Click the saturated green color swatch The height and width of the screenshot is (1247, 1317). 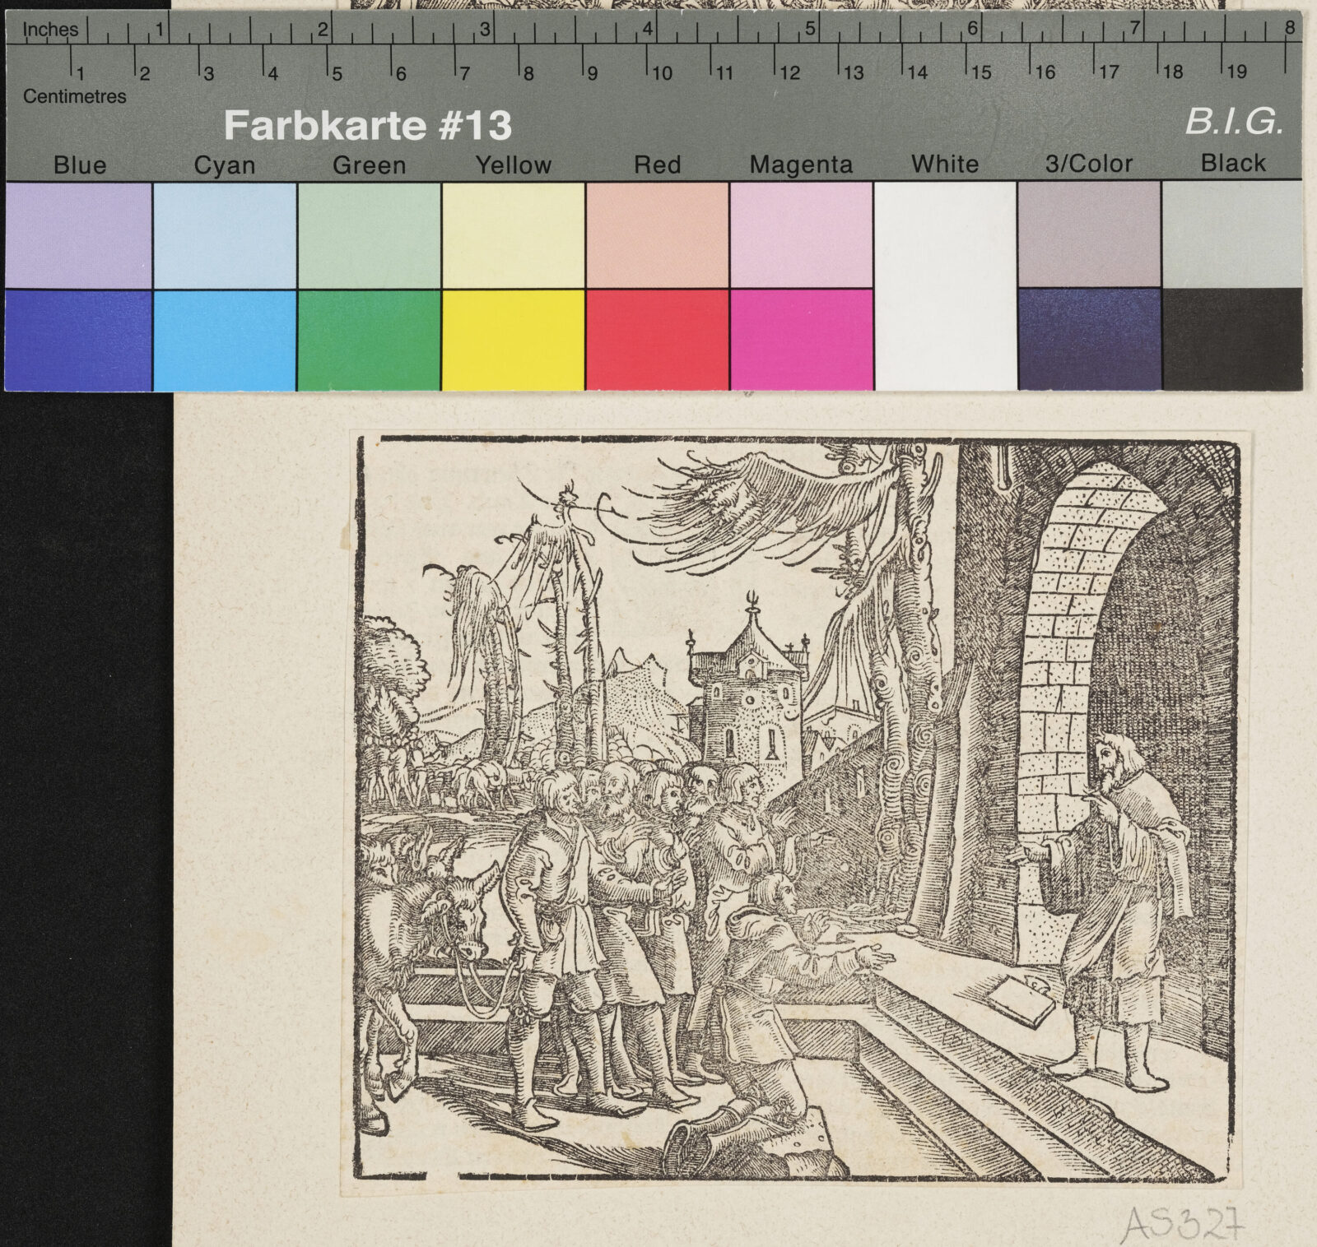[369, 340]
